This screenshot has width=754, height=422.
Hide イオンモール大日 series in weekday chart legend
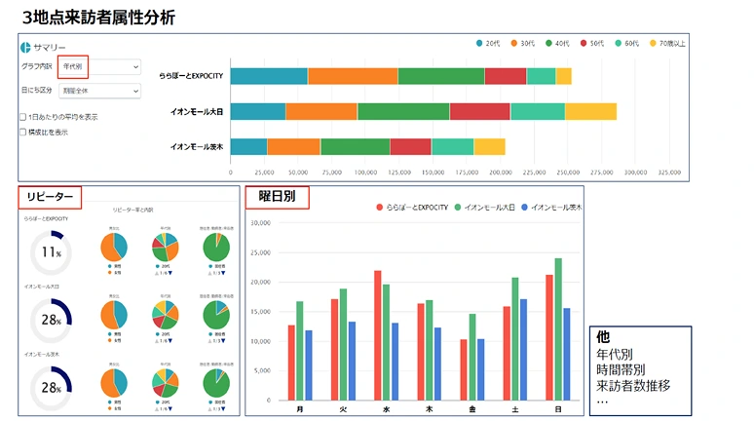click(485, 208)
